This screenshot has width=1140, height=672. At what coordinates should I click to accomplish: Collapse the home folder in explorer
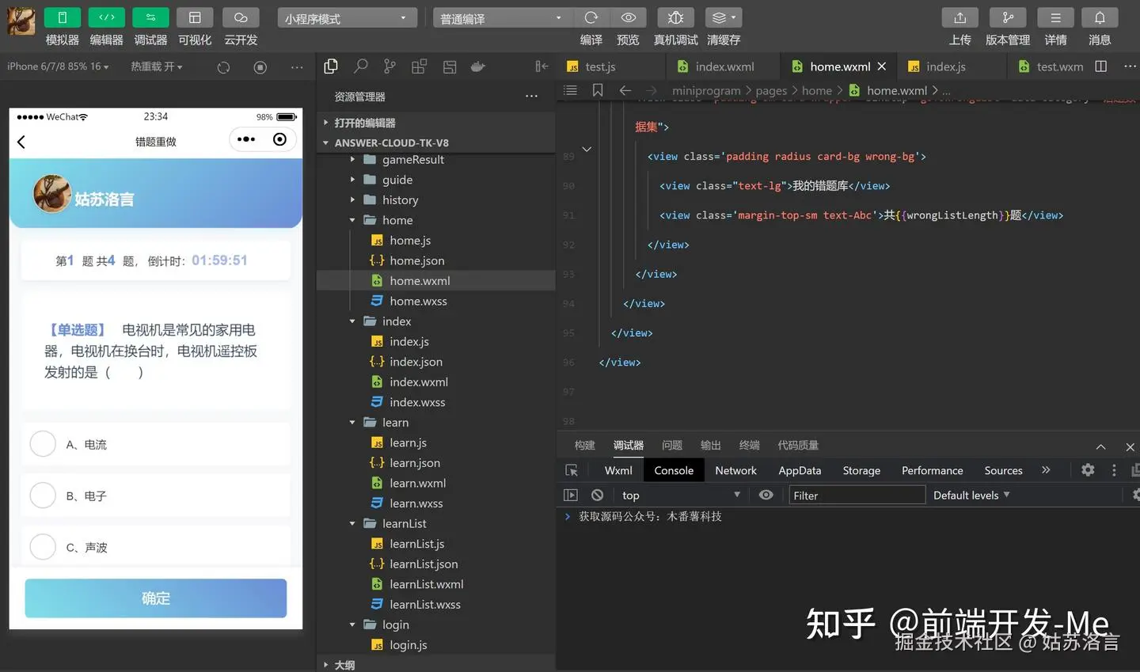(352, 220)
